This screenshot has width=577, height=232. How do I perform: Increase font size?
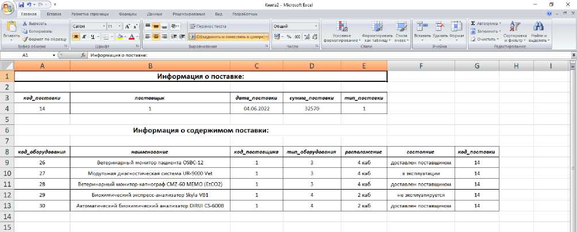pos(128,26)
